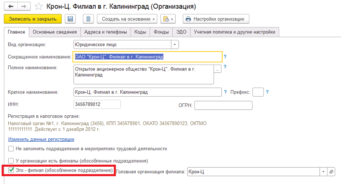
Task: Check 'У организации есть филиалы' option
Action: click(11, 161)
